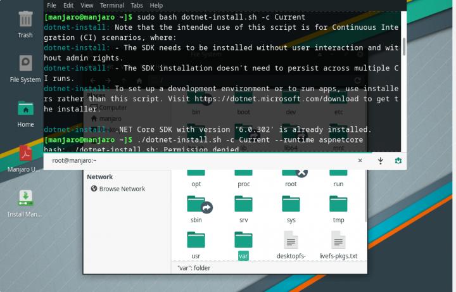The image size is (456, 292).
Task: Launch the Install Manjaro desktop icon
Action: click(x=25, y=203)
